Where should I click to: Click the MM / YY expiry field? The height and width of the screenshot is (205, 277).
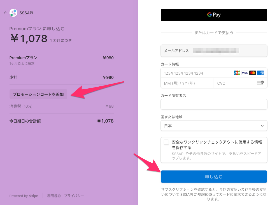pos(187,83)
